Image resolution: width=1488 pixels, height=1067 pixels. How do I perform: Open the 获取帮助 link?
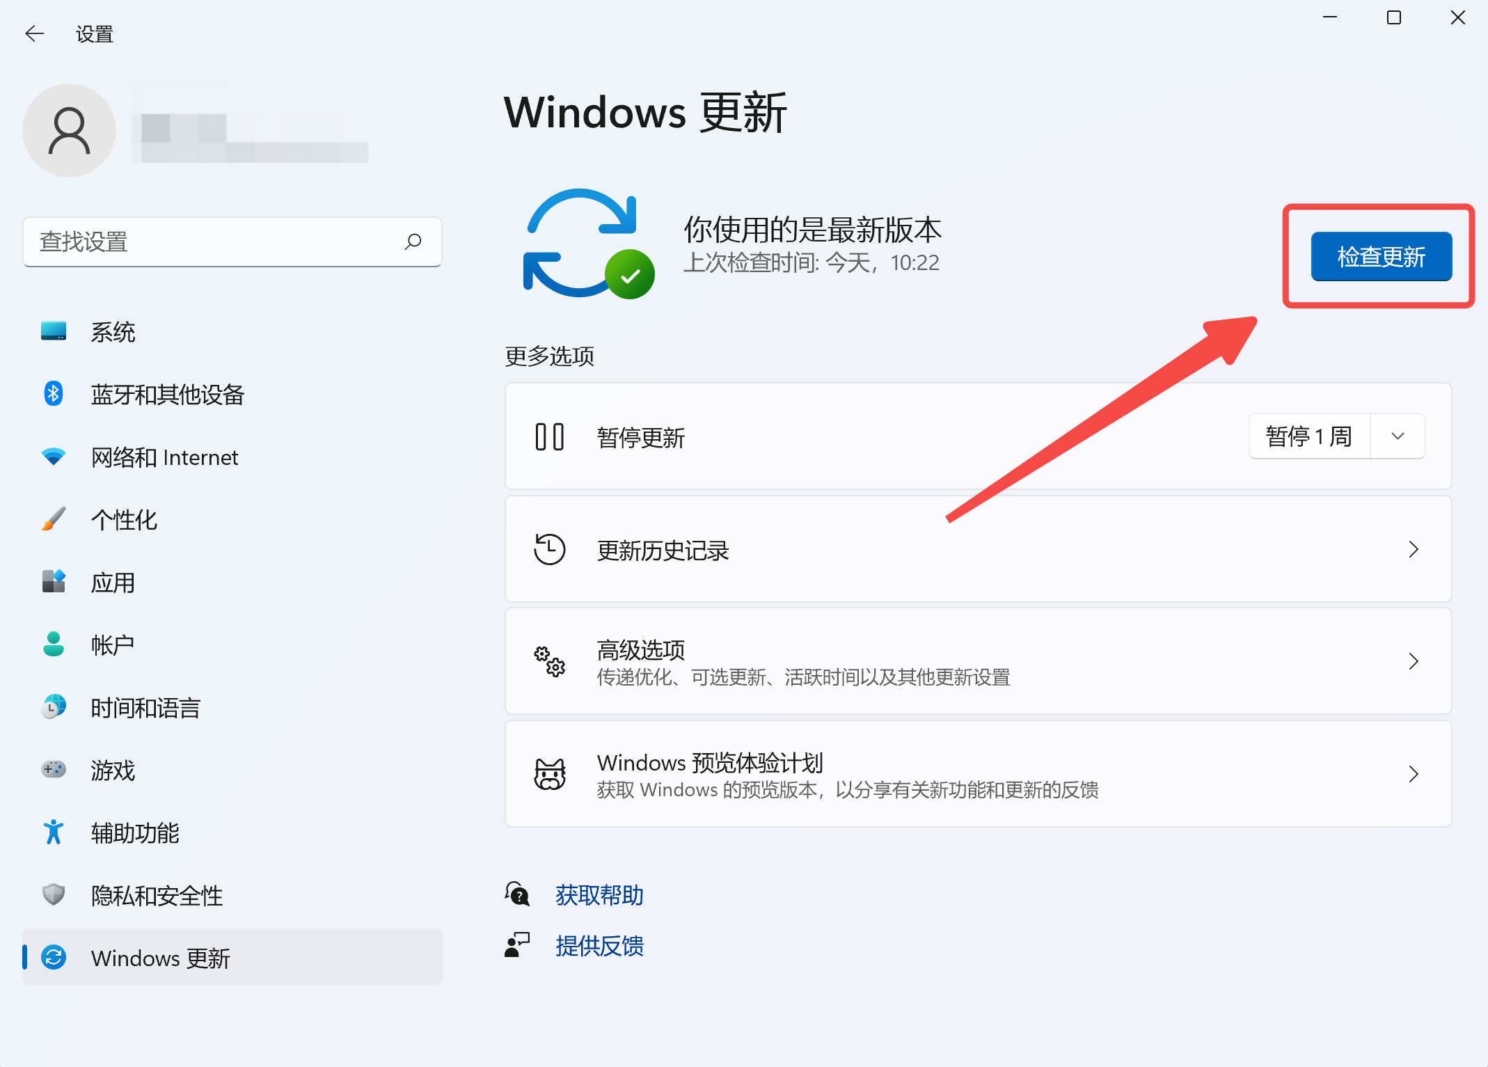599,894
